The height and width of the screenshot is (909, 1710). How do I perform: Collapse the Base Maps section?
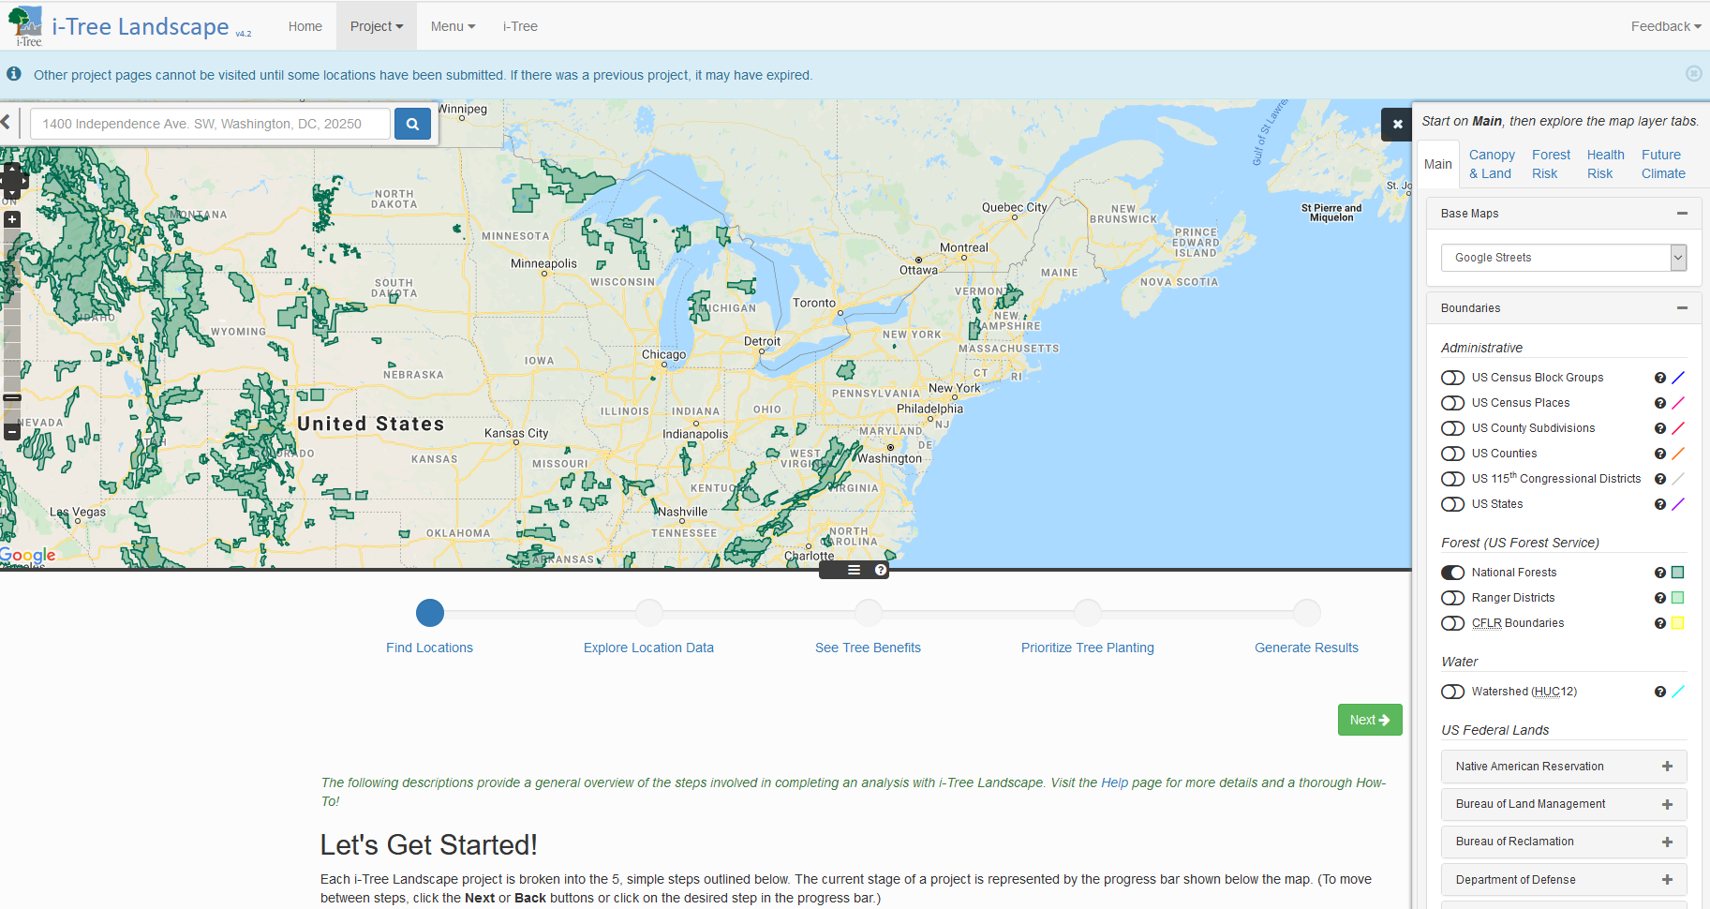(x=1682, y=214)
